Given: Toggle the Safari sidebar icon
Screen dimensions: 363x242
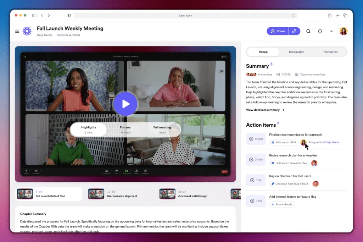Looking at the screenshot, I should (x=34, y=16).
